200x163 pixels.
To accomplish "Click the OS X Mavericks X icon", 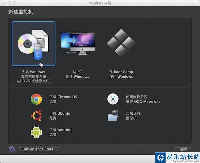I will (x=113, y=99).
